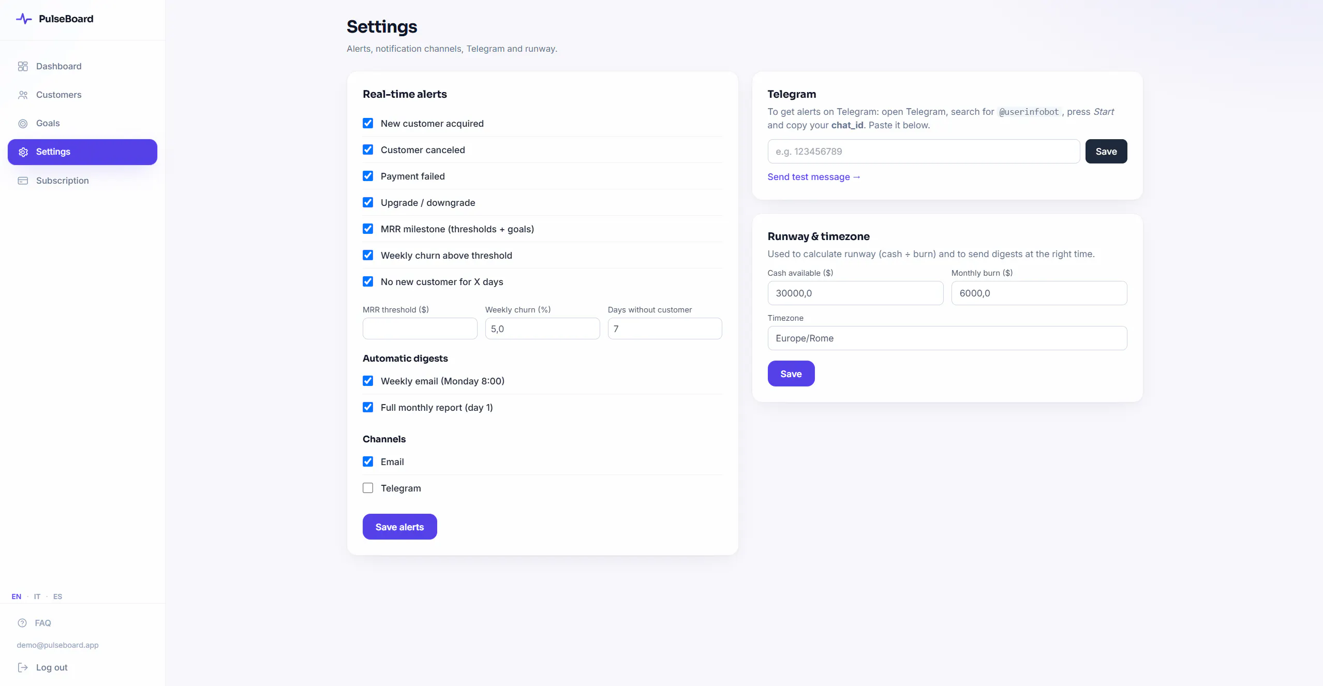Click the Log out arrow icon
Image resolution: width=1323 pixels, height=686 pixels.
(x=23, y=667)
